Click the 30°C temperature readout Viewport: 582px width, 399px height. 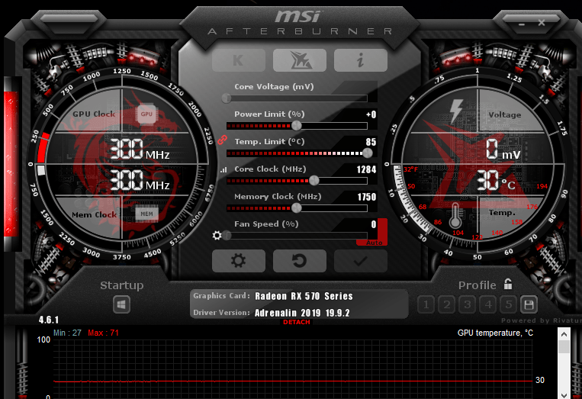click(496, 181)
